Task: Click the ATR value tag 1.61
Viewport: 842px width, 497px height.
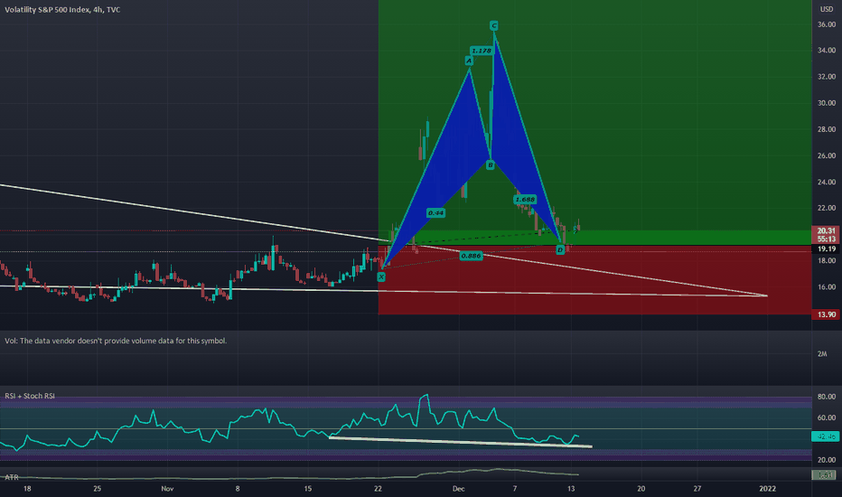Action: pos(826,475)
